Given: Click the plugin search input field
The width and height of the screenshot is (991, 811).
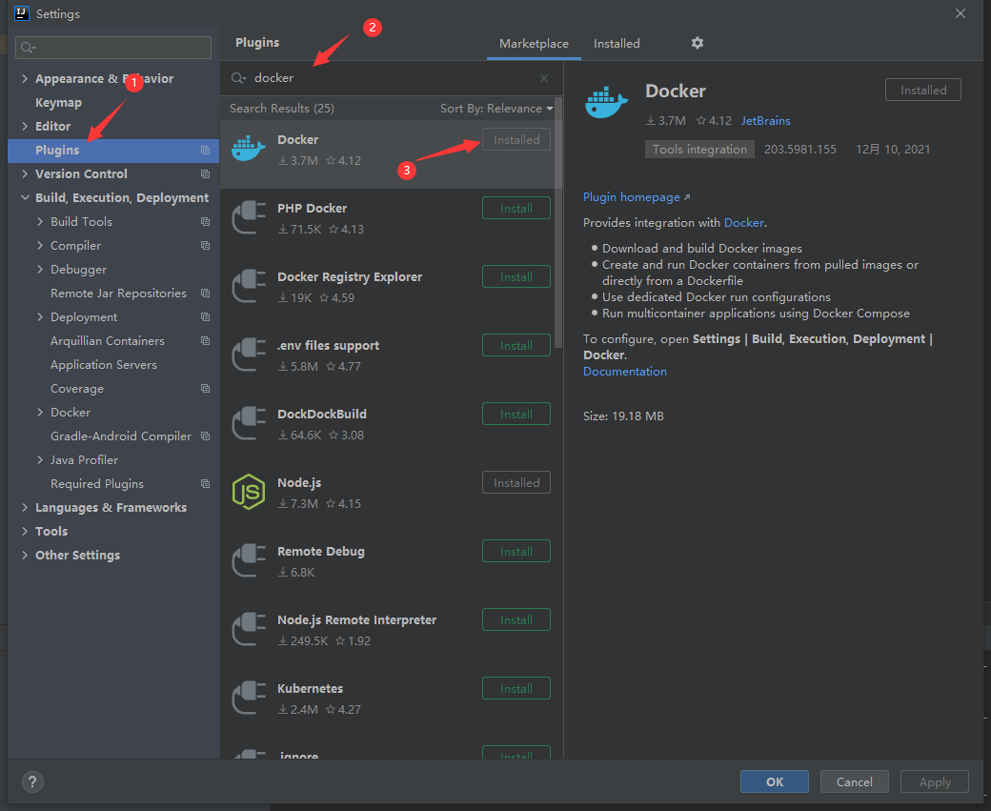Looking at the screenshot, I should 391,78.
